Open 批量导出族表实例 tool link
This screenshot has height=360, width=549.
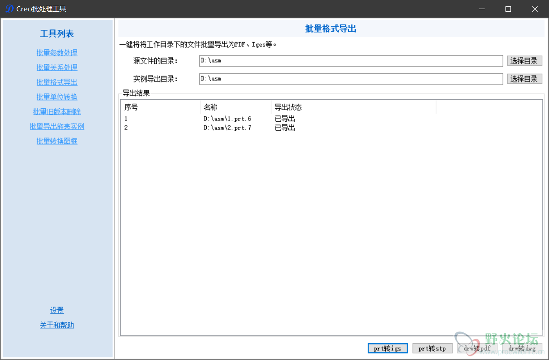click(57, 126)
